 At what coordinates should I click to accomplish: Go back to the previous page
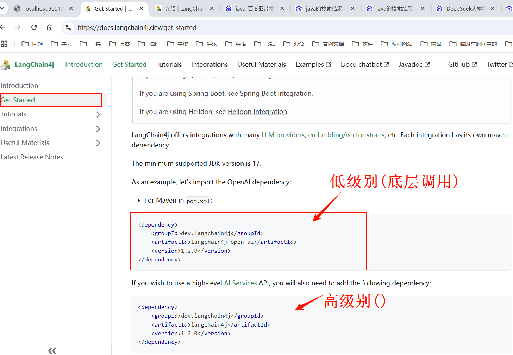click(x=2, y=27)
